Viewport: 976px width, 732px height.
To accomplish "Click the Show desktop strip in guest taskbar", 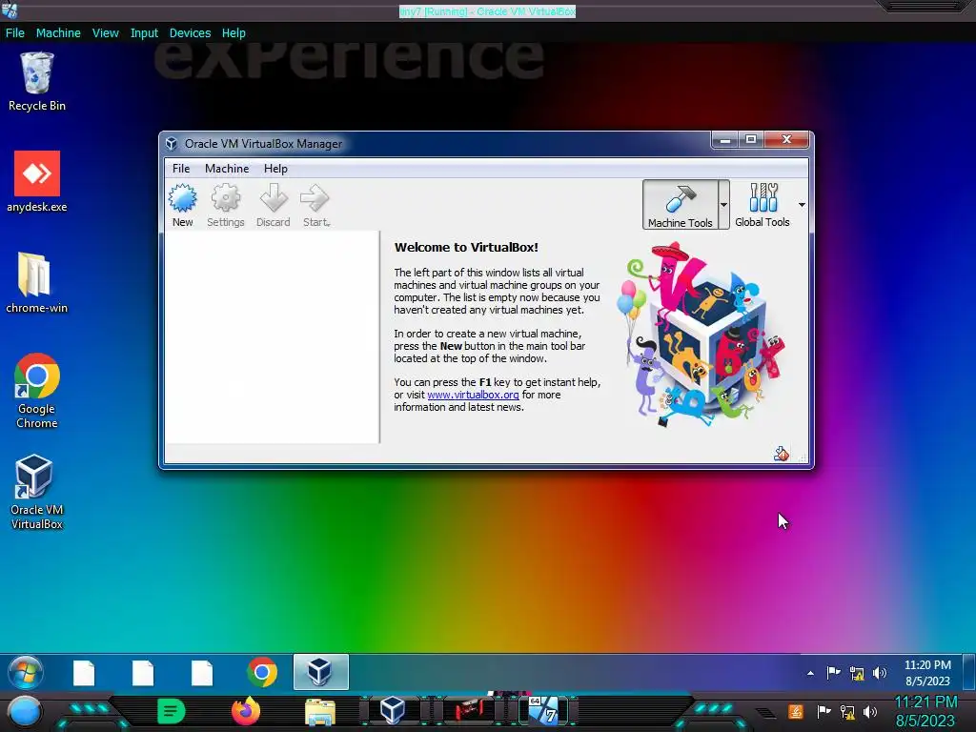I will (969, 672).
